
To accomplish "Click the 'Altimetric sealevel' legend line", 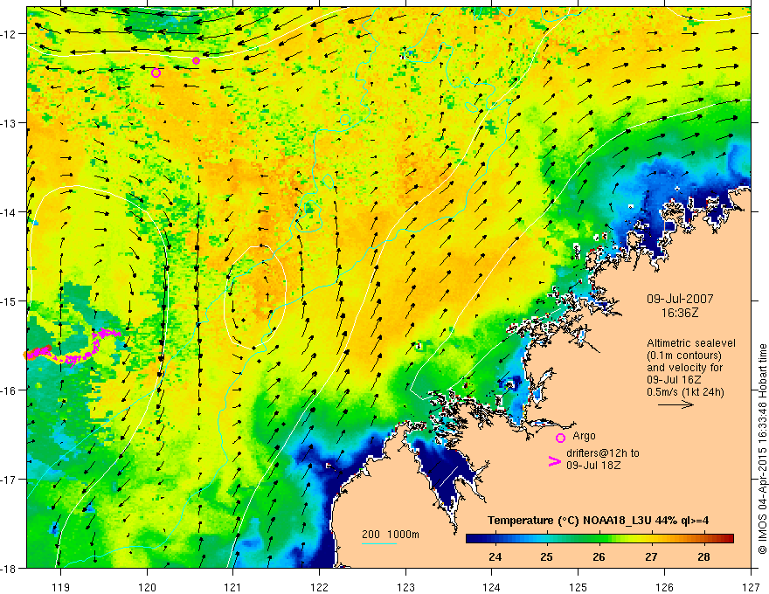I will click(691, 343).
